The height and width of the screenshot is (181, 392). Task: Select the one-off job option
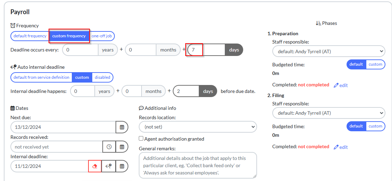tap(102, 36)
